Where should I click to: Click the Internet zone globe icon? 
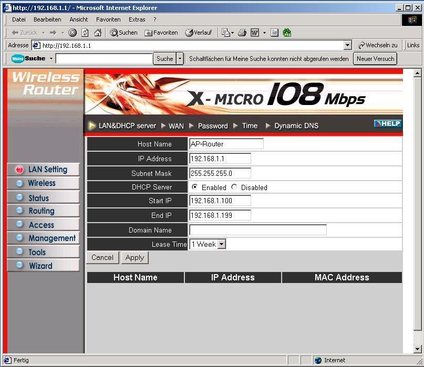(x=318, y=360)
